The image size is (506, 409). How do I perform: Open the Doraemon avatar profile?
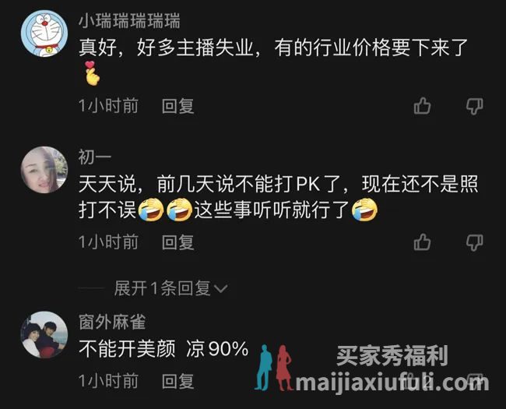[x=44, y=33]
